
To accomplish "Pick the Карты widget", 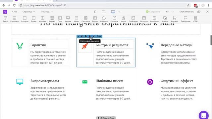I will tap(124, 19).
